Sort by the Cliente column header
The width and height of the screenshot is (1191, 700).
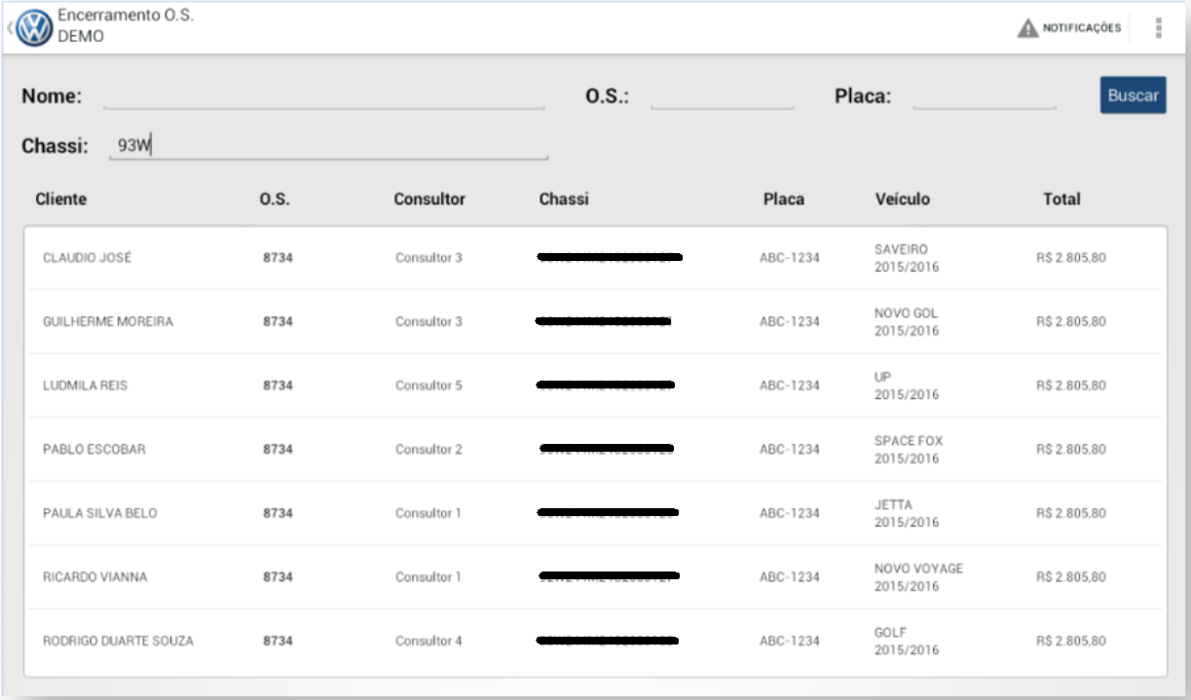(60, 199)
